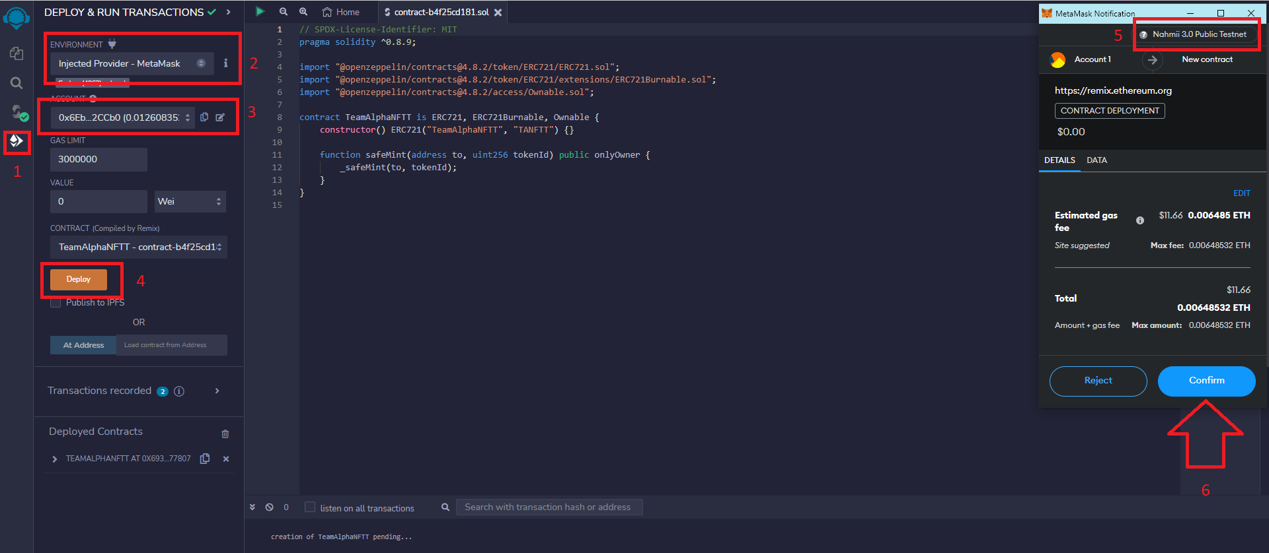This screenshot has height=553, width=1269.
Task: Click the MetaMask Account 1 avatar
Action: tap(1057, 60)
